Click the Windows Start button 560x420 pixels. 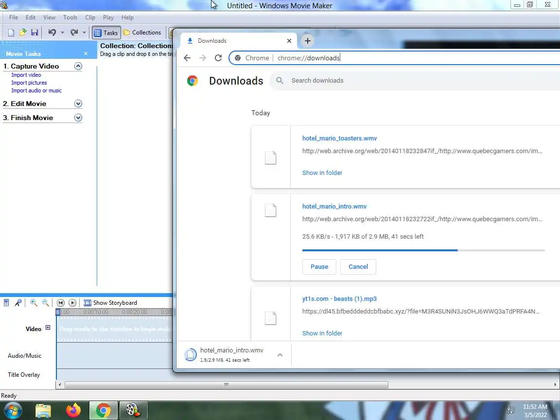(13, 410)
